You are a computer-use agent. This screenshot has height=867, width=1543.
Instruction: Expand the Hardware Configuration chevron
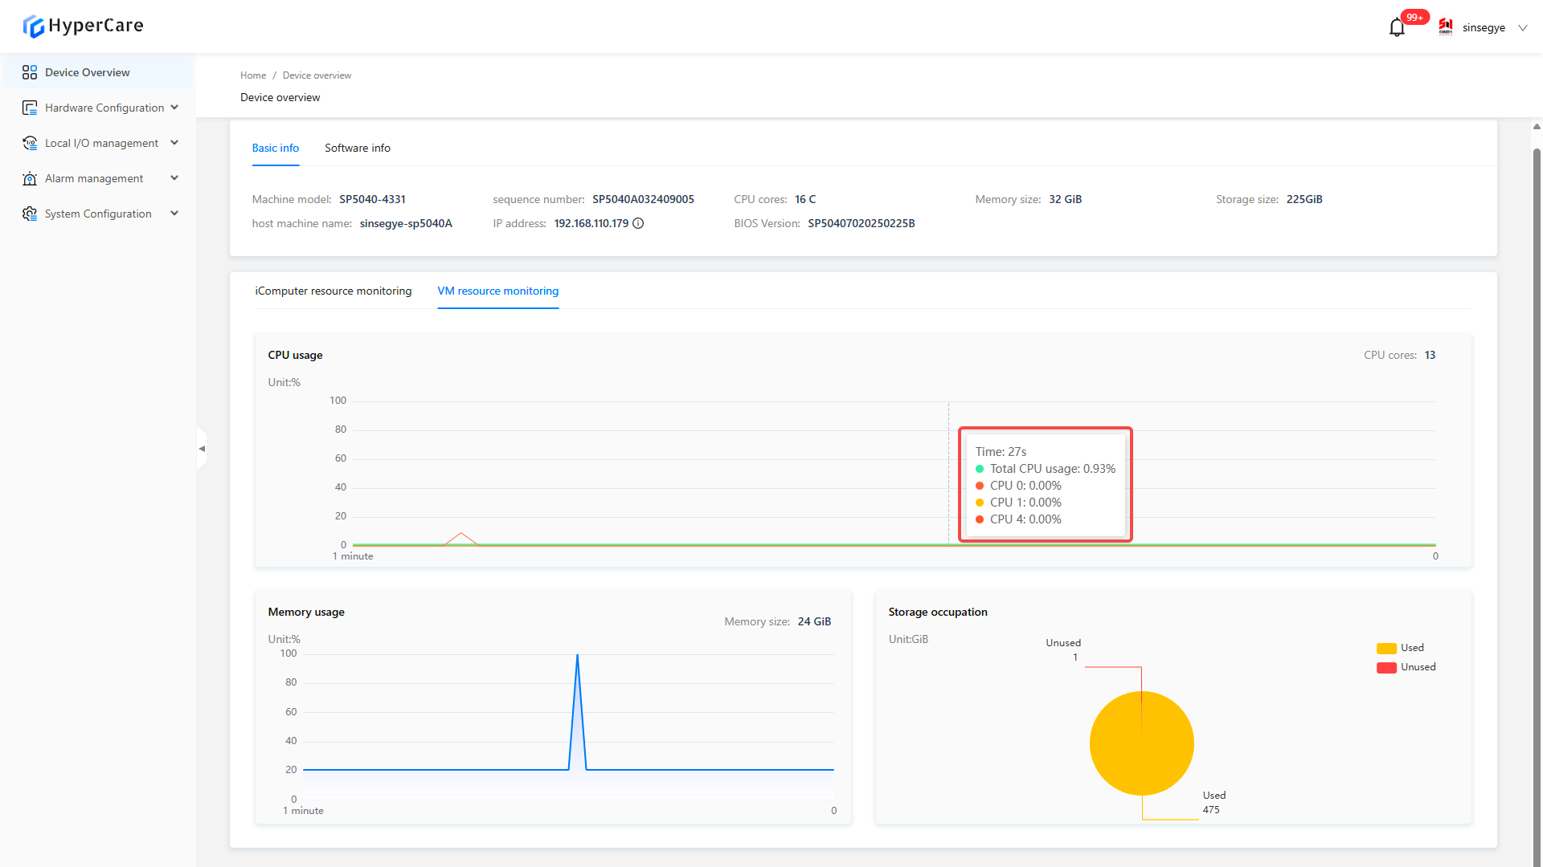tap(174, 108)
